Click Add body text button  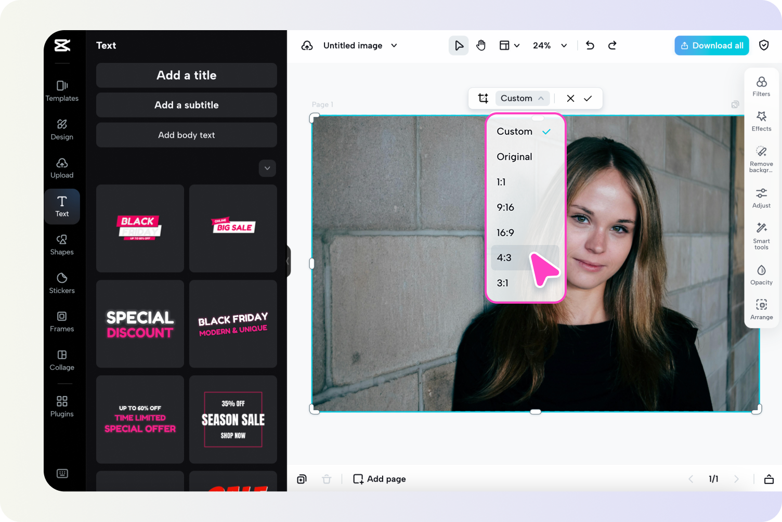[x=187, y=135]
